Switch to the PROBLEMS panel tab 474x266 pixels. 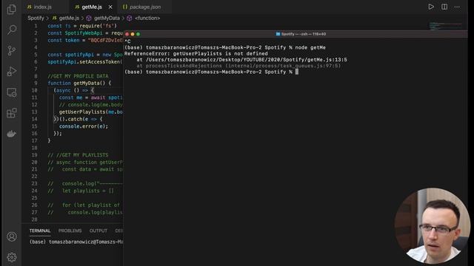(x=70, y=231)
